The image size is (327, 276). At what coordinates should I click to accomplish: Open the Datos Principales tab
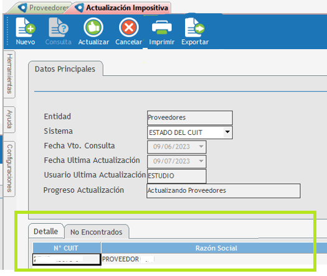(x=65, y=69)
